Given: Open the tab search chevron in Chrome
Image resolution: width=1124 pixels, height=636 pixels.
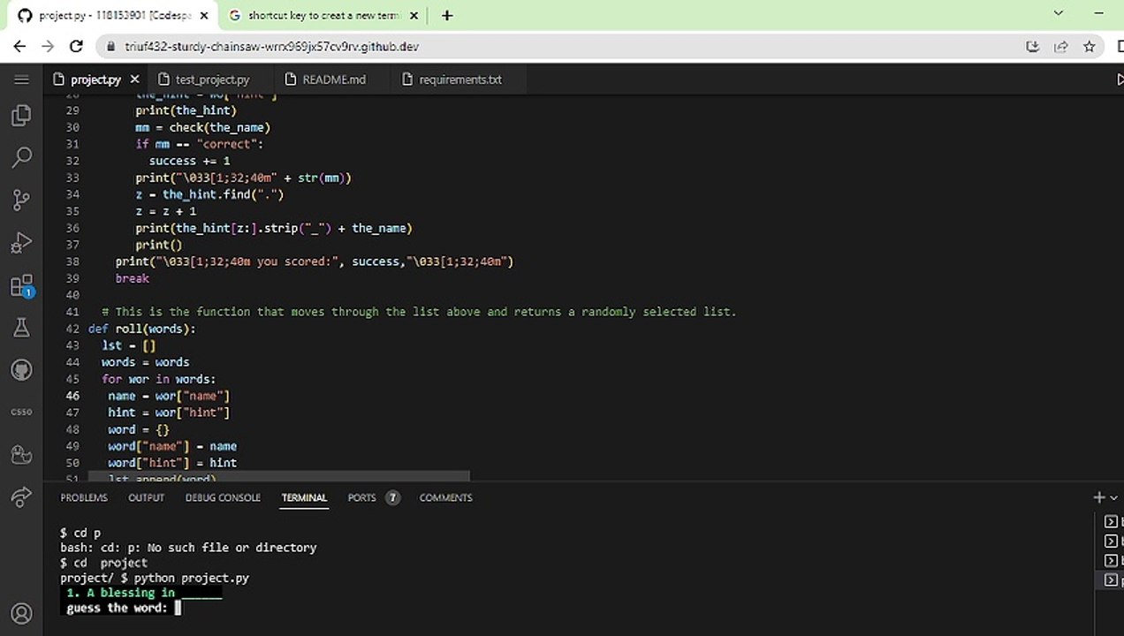Looking at the screenshot, I should pos(1059,13).
